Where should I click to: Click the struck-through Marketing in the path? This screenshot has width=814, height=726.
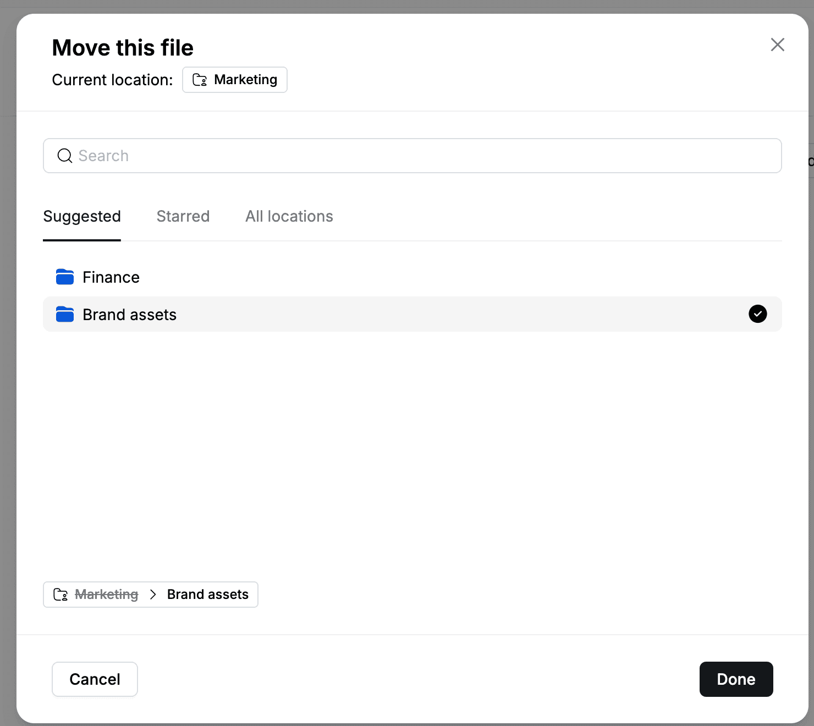pos(107,595)
